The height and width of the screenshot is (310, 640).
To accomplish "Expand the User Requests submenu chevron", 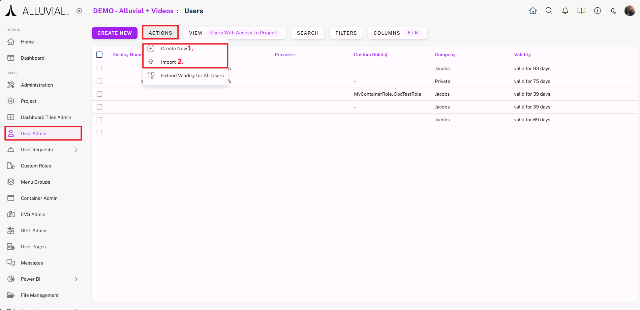I will click(76, 150).
